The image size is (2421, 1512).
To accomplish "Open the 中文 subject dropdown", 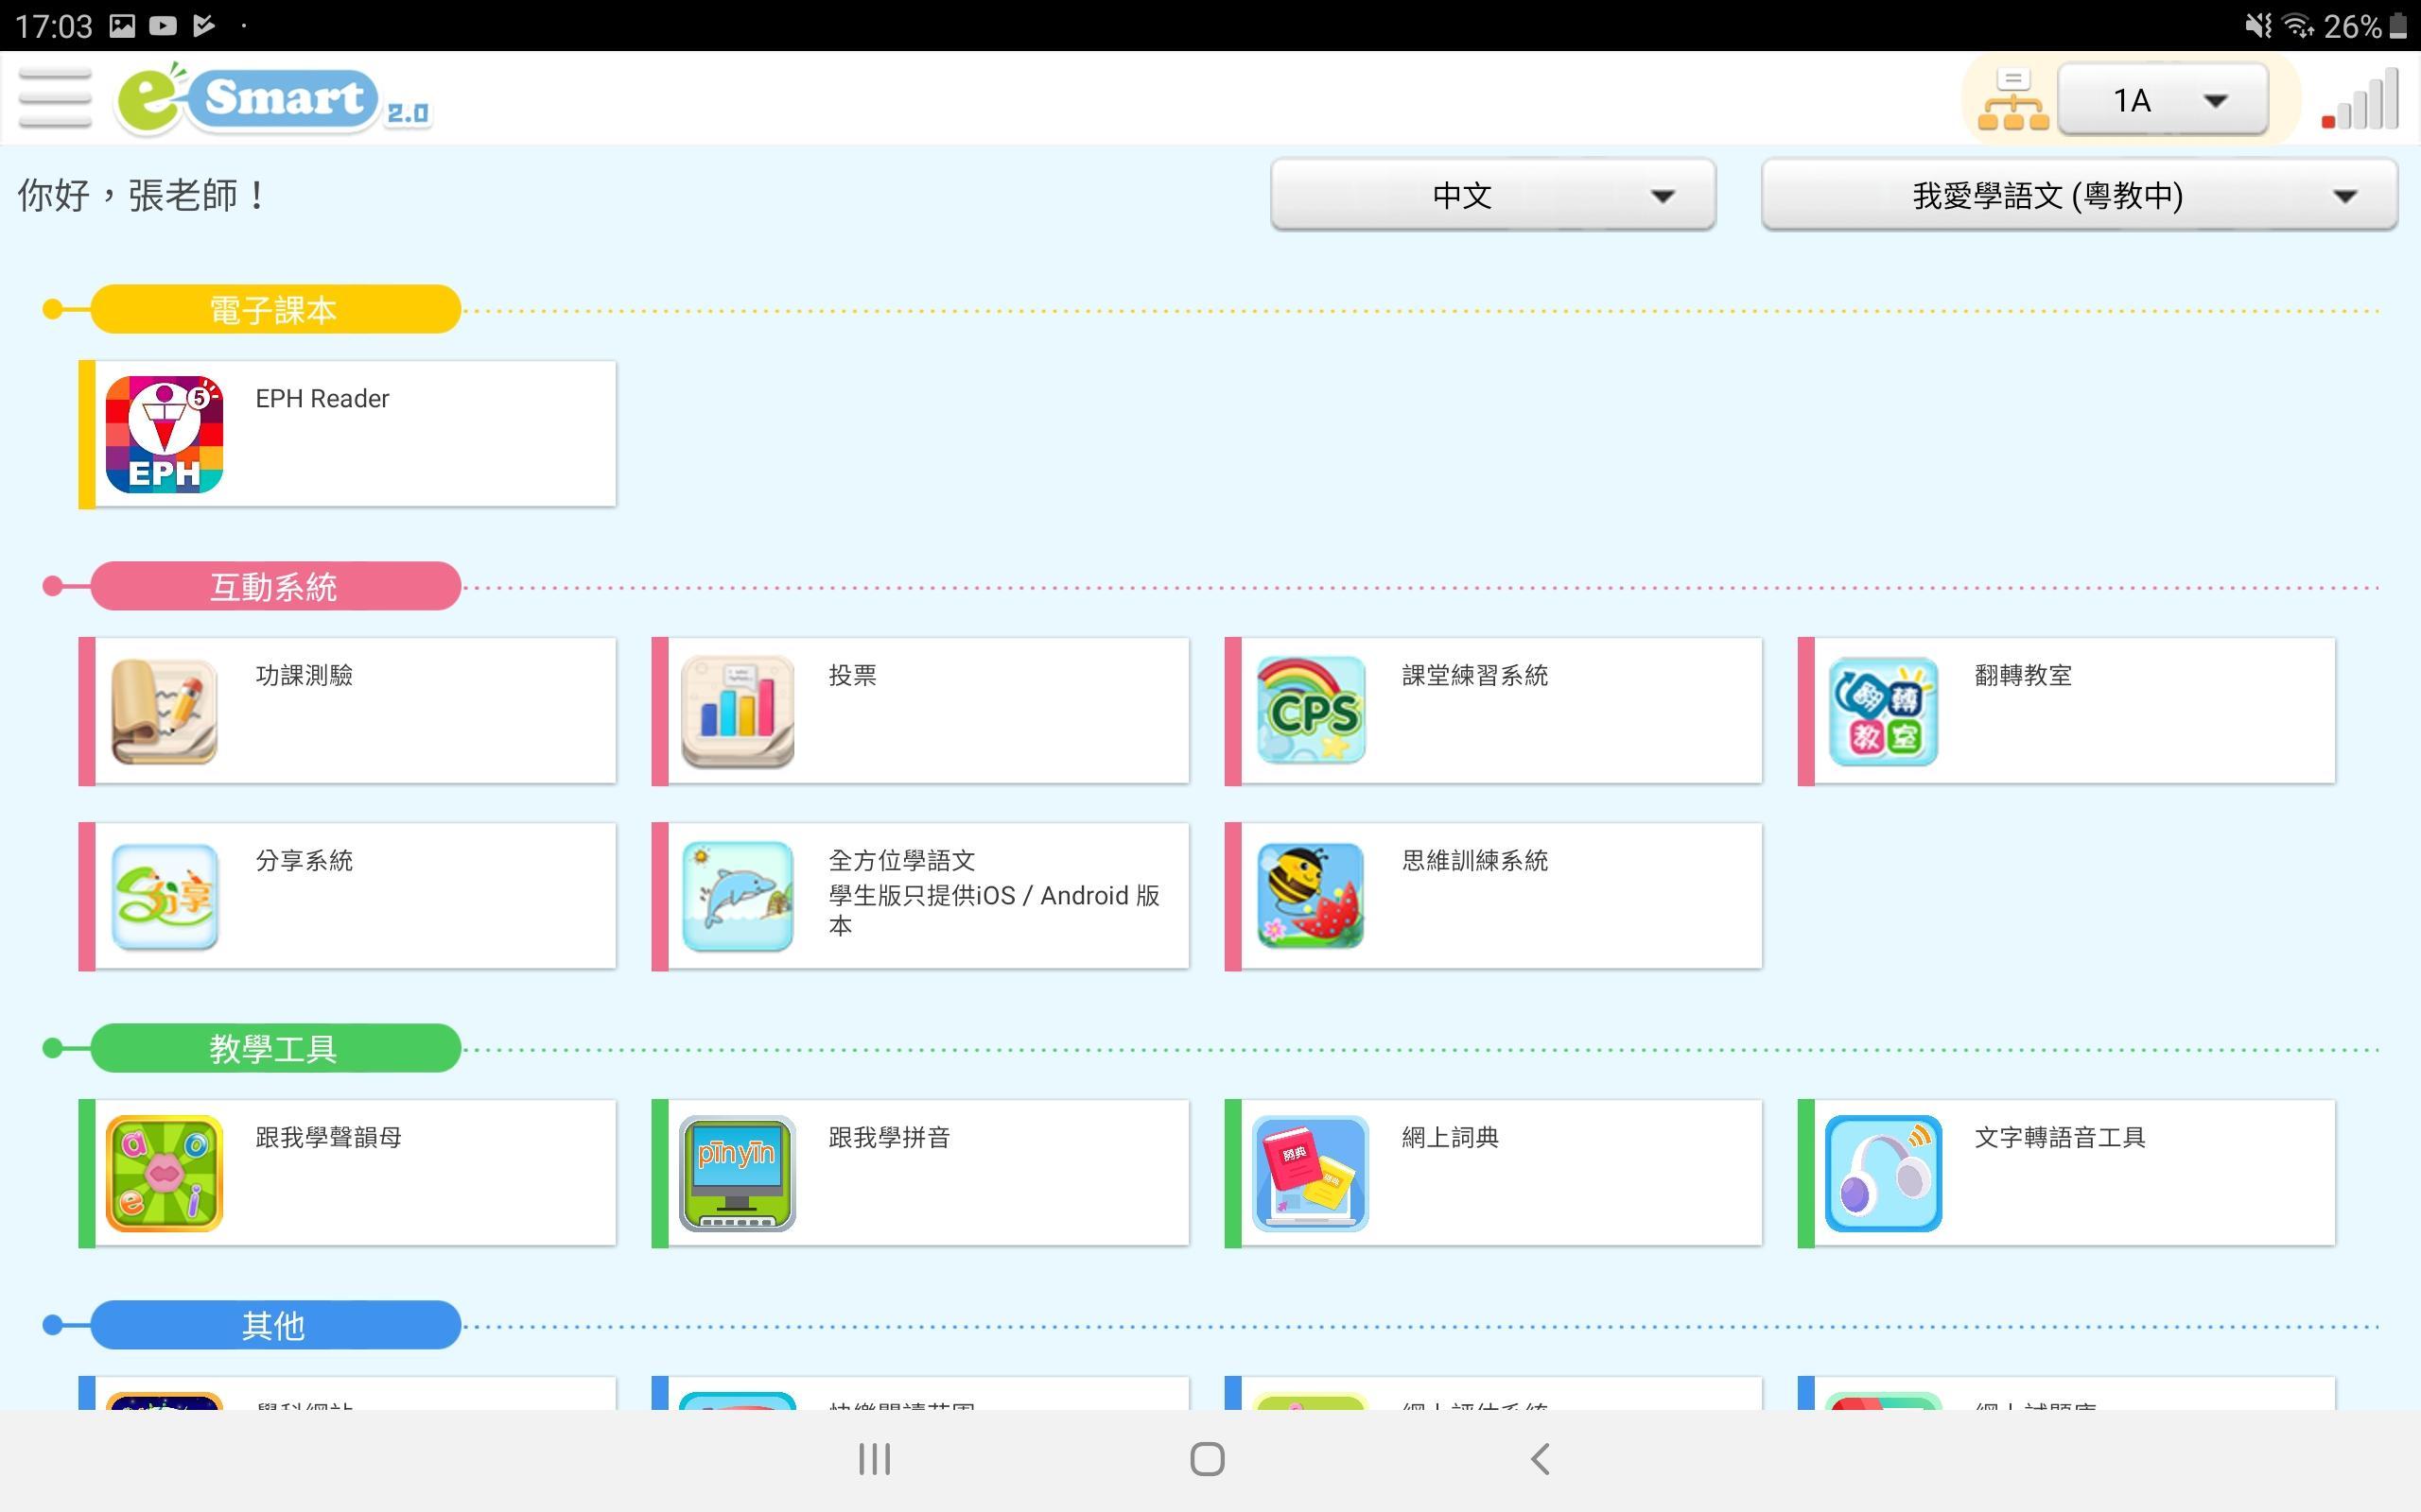I will pos(1492,195).
